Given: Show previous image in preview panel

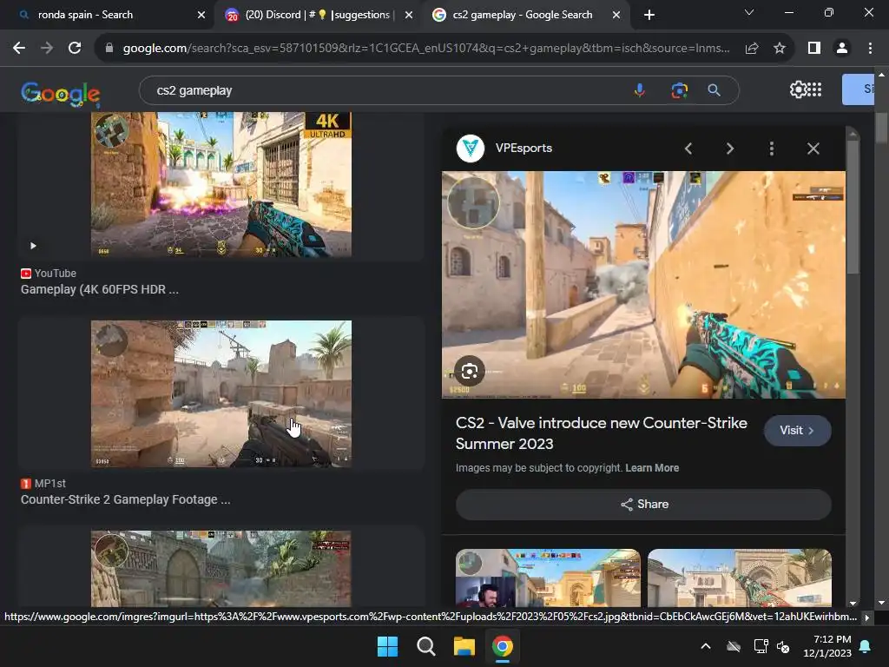Looking at the screenshot, I should click(x=688, y=149).
